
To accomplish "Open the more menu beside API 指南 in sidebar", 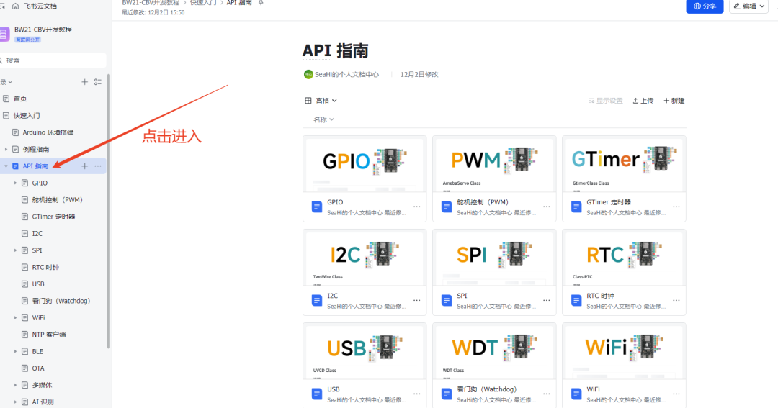I will (x=98, y=166).
